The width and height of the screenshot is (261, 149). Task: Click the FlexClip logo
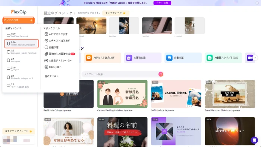click(x=19, y=12)
